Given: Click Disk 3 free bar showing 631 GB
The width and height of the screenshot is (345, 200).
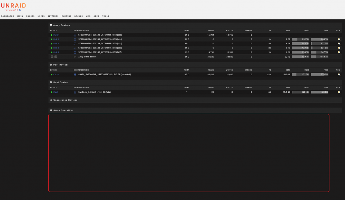Looking at the screenshot, I should tap(319, 48).
